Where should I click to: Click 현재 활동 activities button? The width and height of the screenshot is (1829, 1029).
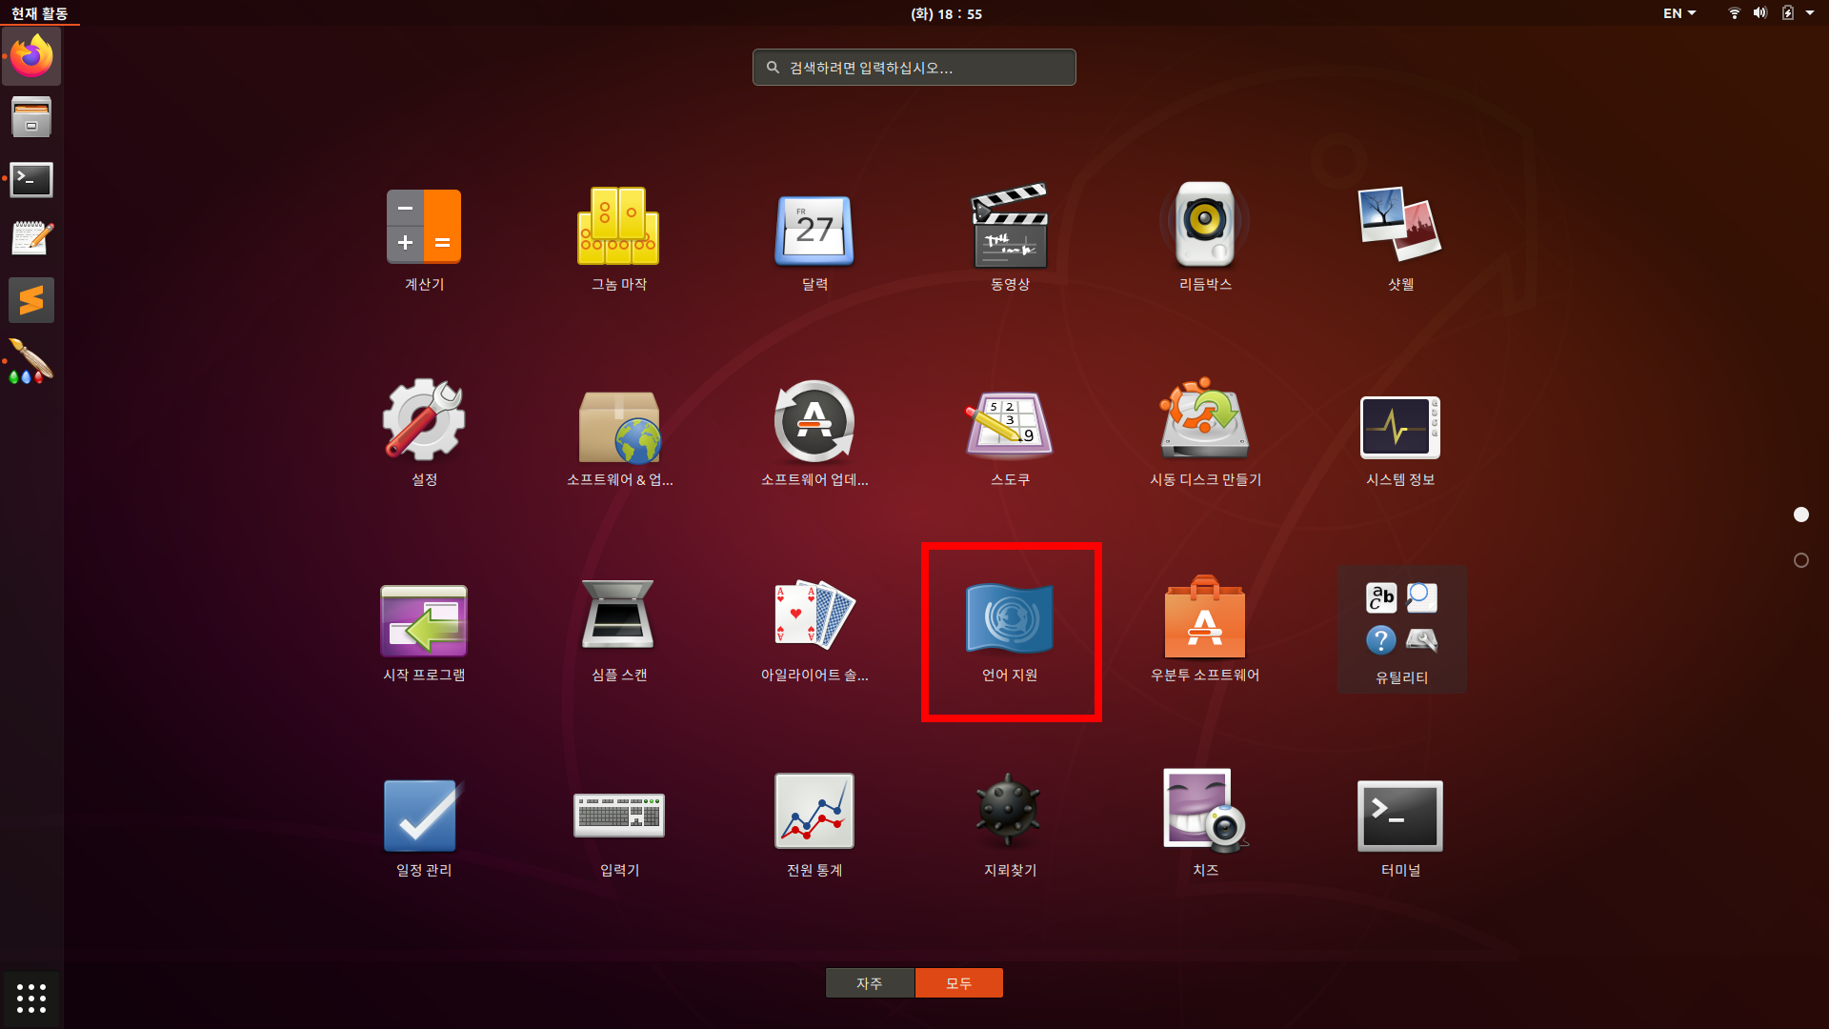coord(39,13)
